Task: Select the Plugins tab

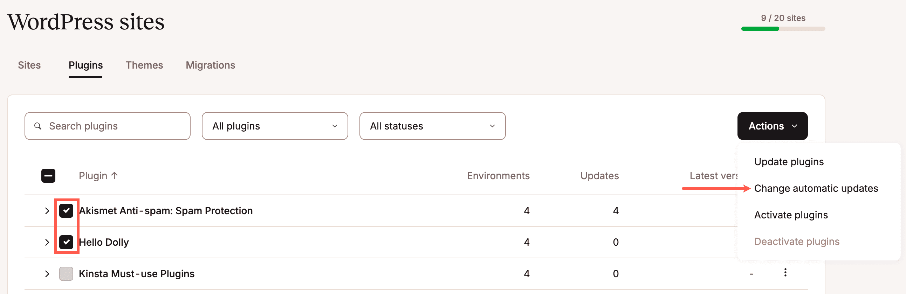Action: (85, 65)
